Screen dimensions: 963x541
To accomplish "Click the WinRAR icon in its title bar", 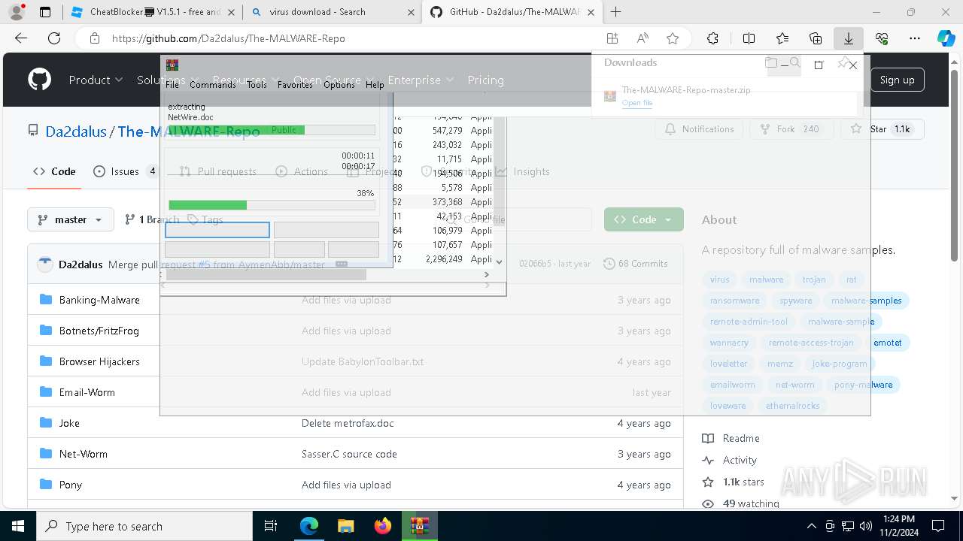I will point(172,65).
